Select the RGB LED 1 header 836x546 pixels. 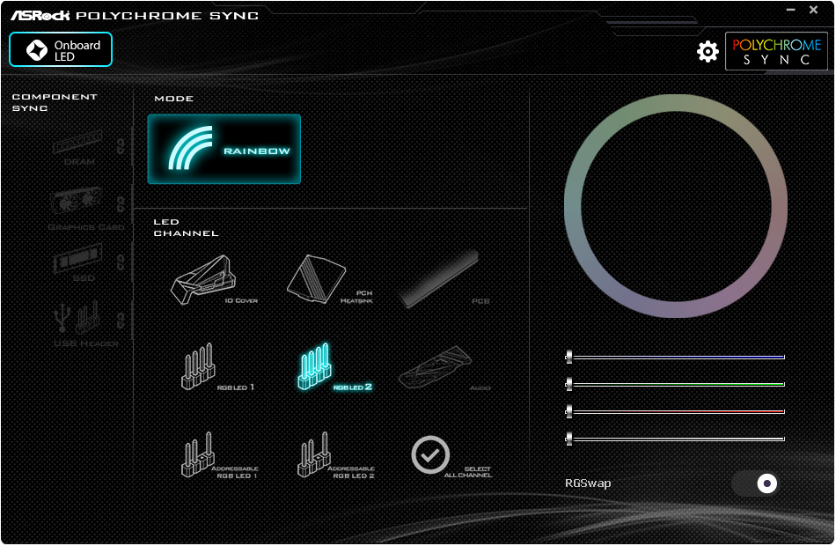point(216,366)
